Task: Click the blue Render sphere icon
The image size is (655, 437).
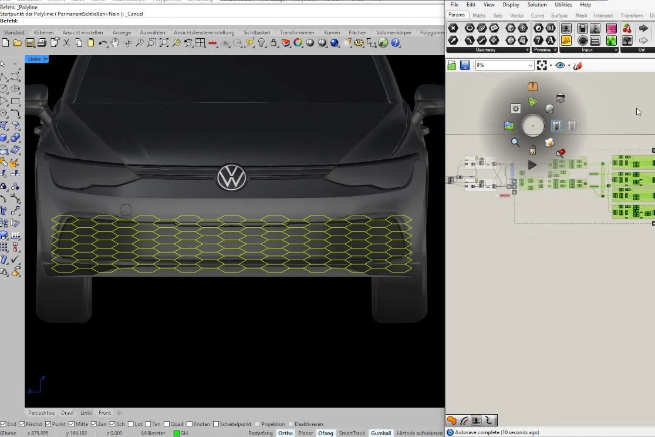Action: pos(334,43)
